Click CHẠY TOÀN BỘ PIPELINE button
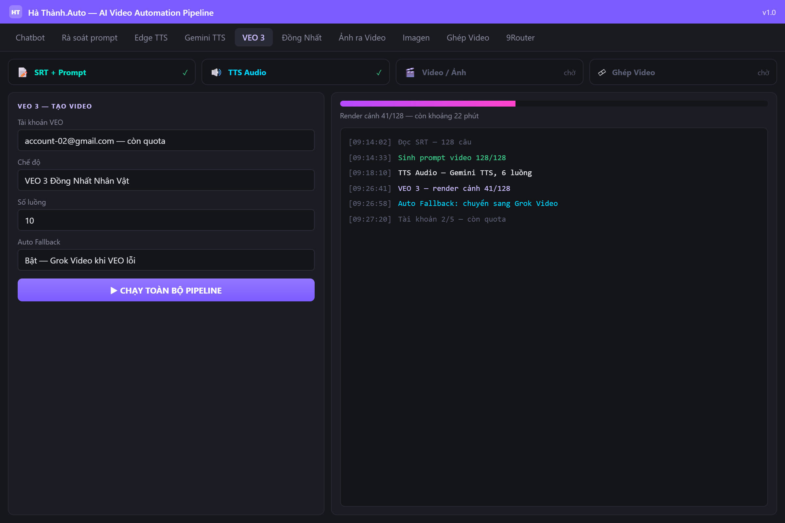Screen dimensions: 785x523 [x=166, y=290]
